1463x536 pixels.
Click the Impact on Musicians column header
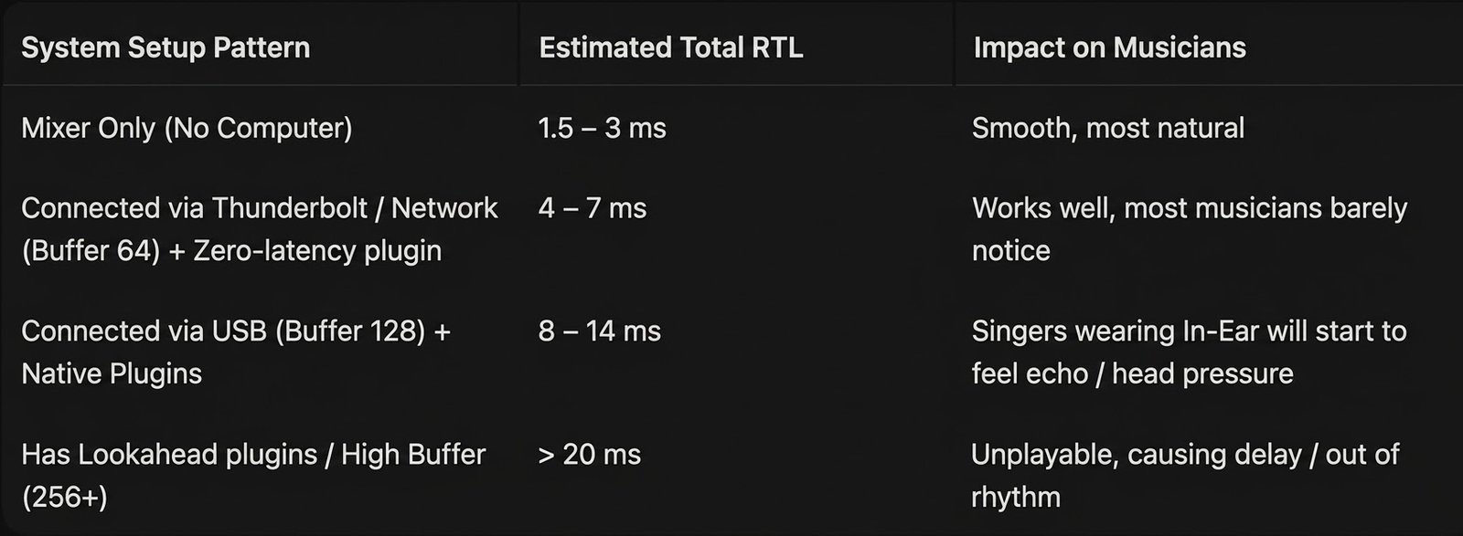coord(1109,47)
